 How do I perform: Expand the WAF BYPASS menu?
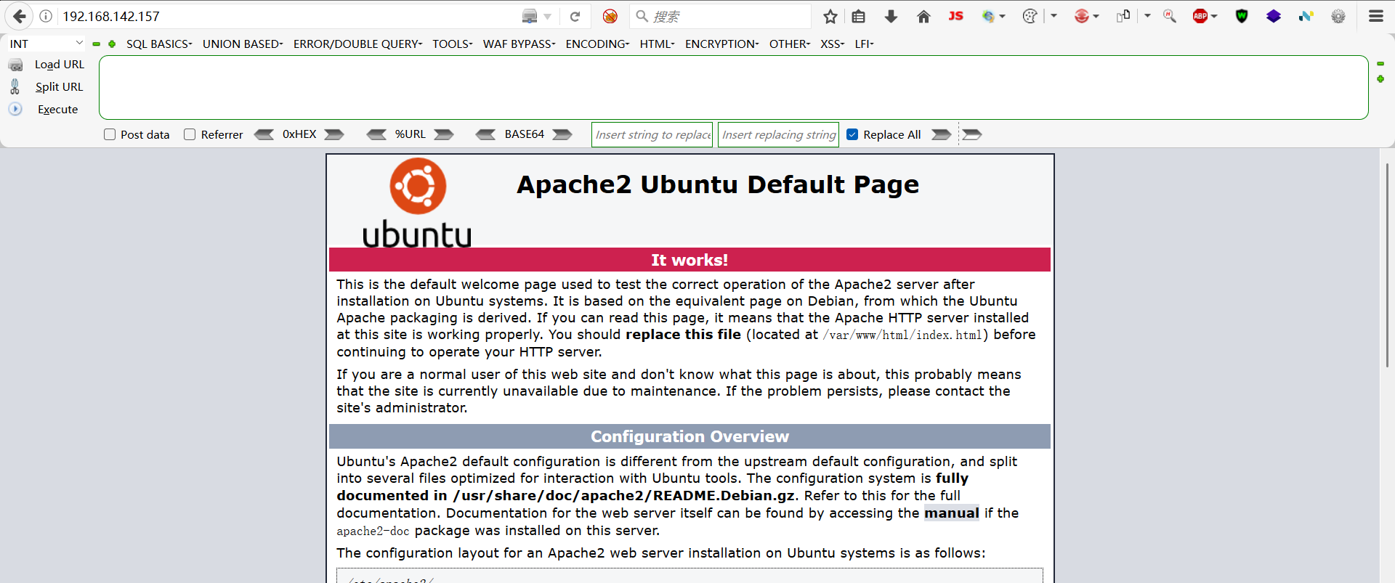(x=519, y=44)
